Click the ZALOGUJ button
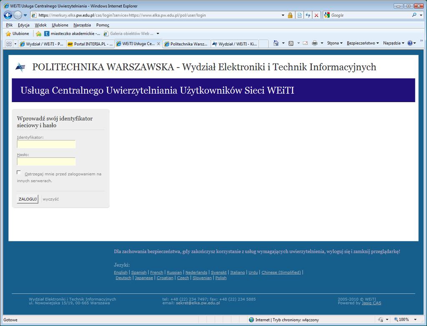Viewport: 427px width, 326px height. pos(28,199)
